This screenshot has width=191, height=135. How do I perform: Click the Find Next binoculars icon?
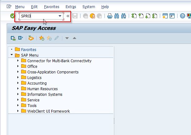pyautogui.click(x=123, y=16)
